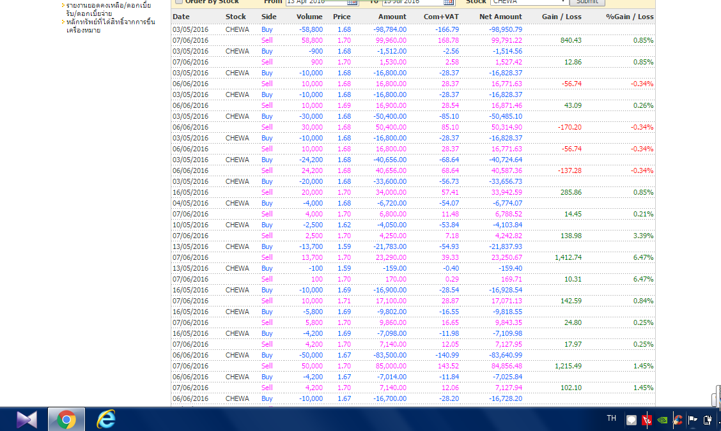Click the Volume column header

[x=309, y=17]
